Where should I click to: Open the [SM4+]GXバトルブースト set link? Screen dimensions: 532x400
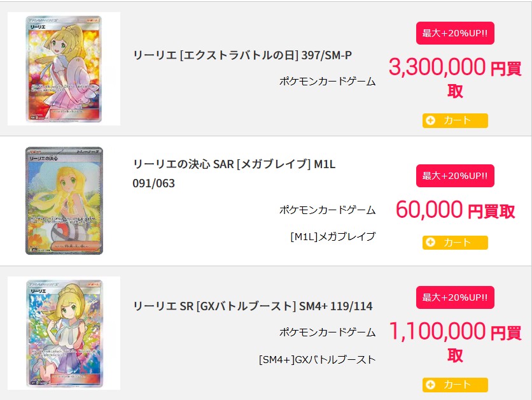(x=317, y=359)
